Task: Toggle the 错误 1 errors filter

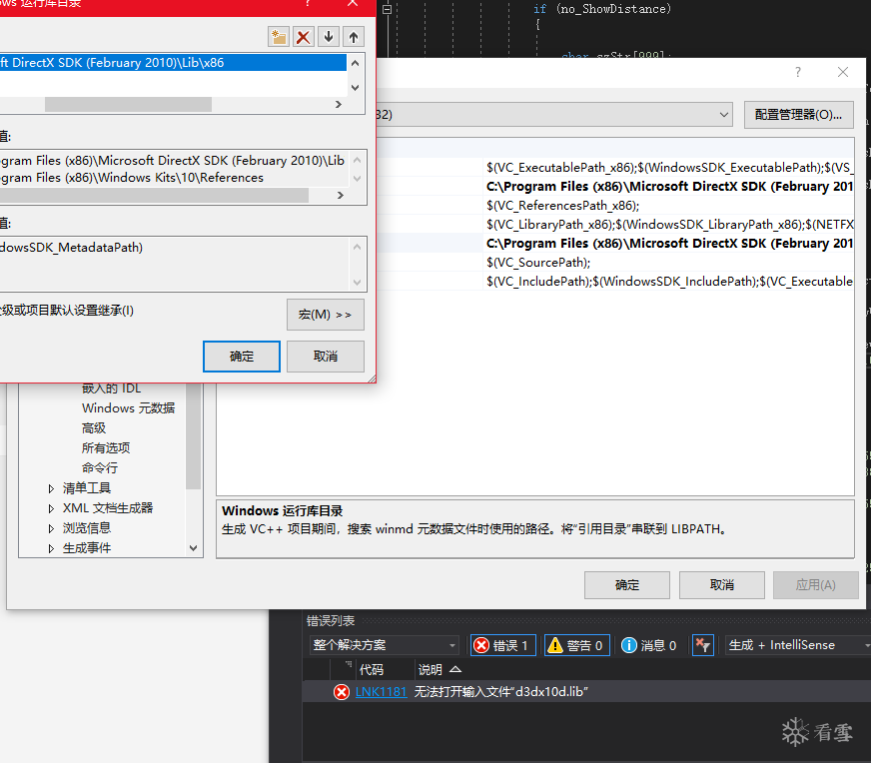Action: (x=503, y=645)
